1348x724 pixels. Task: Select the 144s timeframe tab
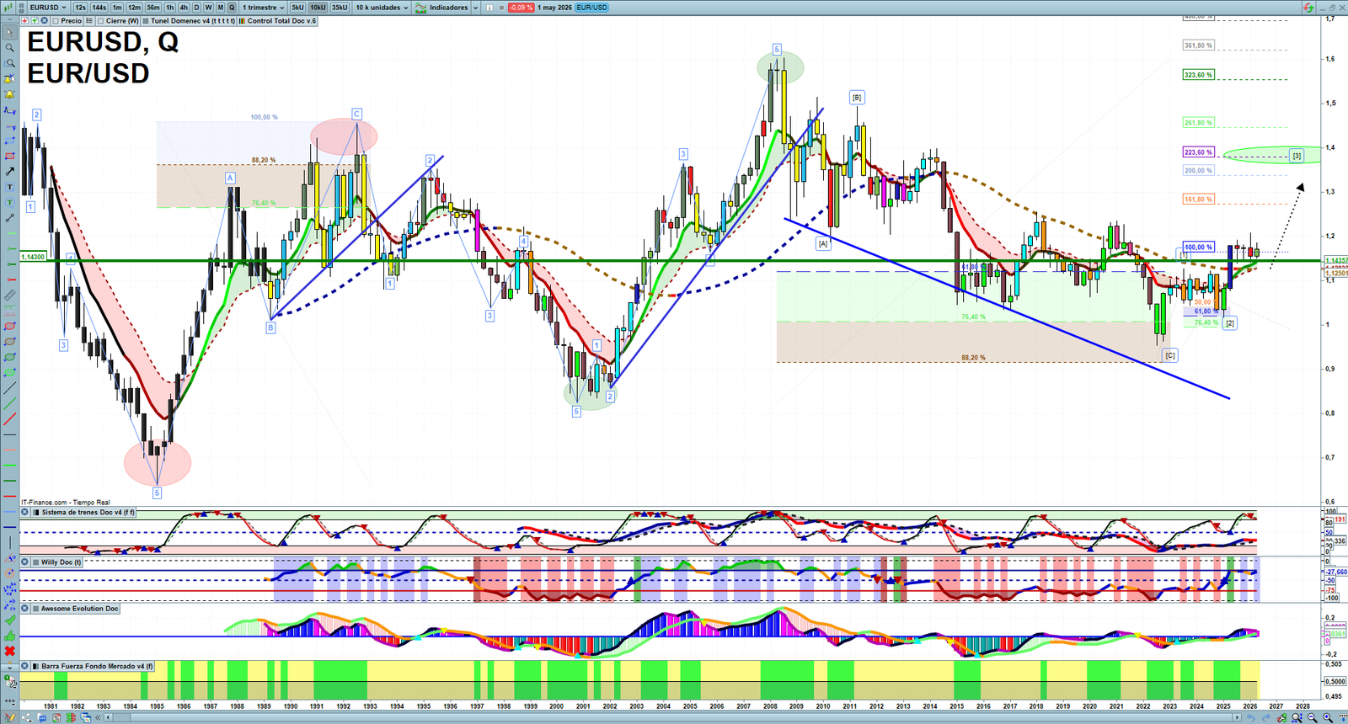[x=99, y=7]
